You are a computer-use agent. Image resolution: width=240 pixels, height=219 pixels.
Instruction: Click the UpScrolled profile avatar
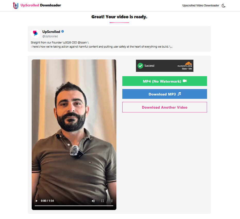35,33
